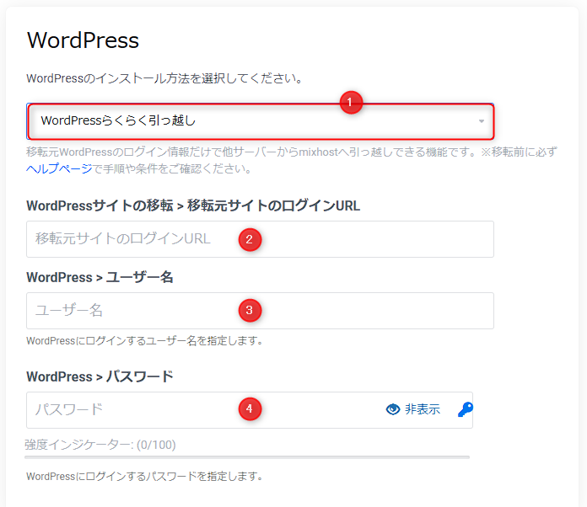Click the WordPress > ユーザー名 label
This screenshot has width=587, height=507.
[100, 277]
